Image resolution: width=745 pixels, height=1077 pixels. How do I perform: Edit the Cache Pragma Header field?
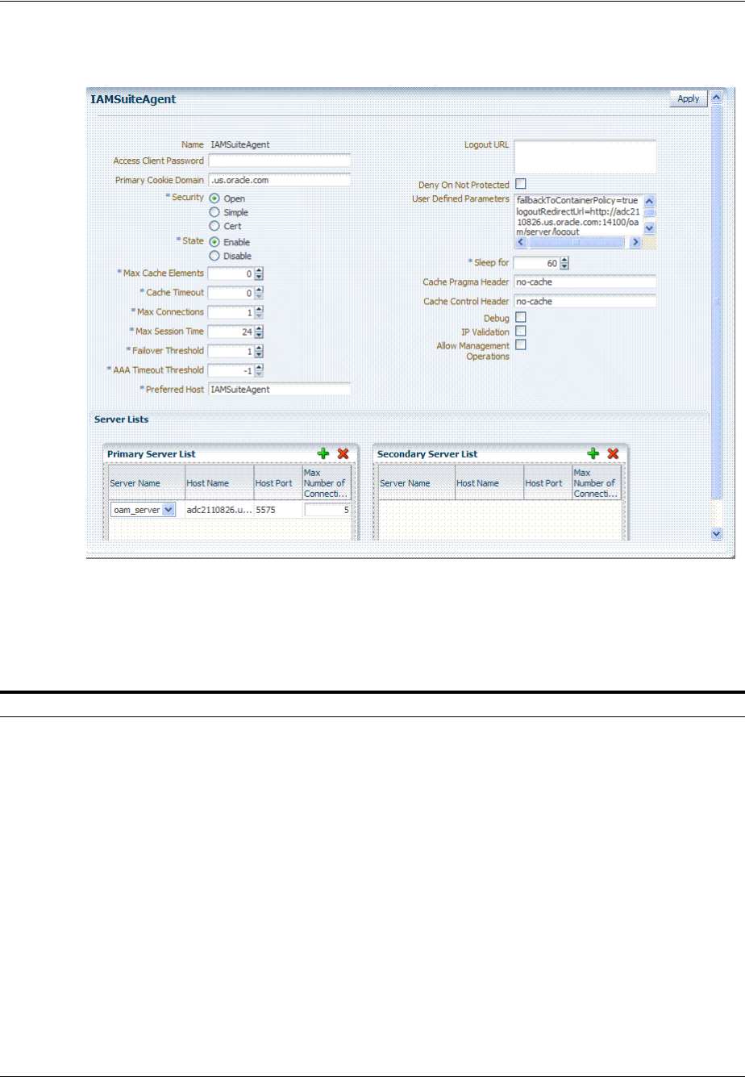585,282
